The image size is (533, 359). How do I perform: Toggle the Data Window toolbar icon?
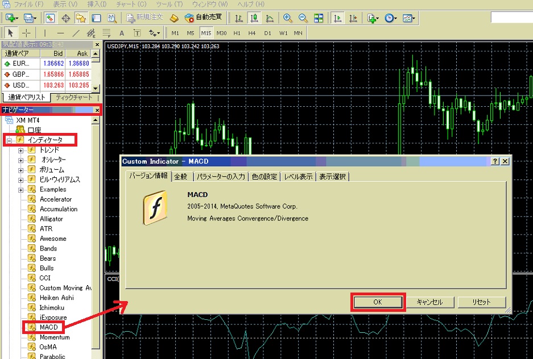pyautogui.click(x=65, y=18)
